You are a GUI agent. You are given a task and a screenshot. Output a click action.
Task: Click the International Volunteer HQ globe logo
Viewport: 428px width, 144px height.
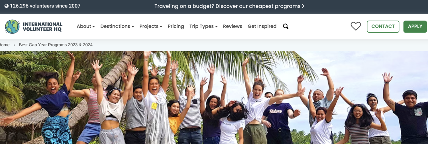click(x=12, y=27)
